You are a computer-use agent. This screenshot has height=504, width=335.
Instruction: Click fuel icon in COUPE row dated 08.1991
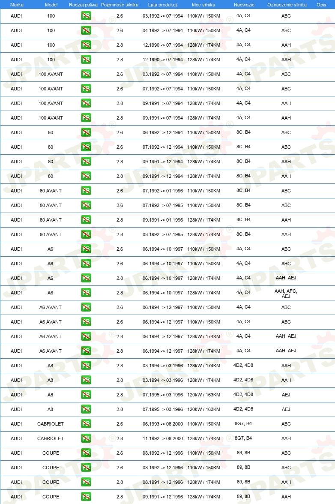86,482
